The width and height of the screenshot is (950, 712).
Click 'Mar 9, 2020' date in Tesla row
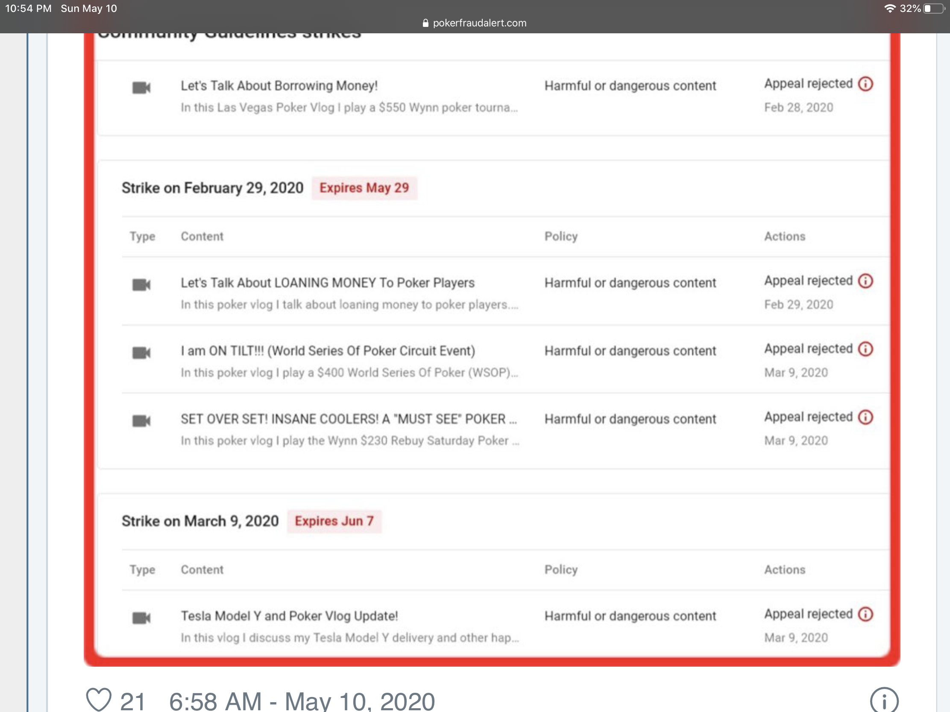pos(796,638)
